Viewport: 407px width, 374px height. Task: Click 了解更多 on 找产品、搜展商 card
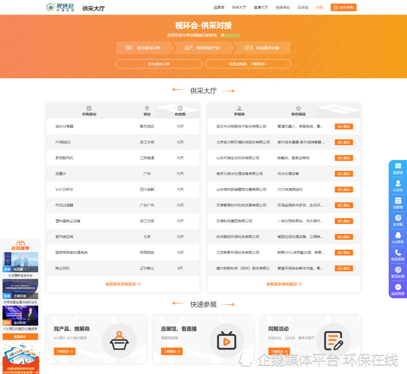[65, 352]
